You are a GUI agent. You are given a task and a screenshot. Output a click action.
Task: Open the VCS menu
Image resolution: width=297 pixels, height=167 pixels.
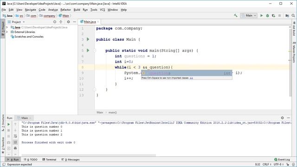pyautogui.click(x=102, y=10)
